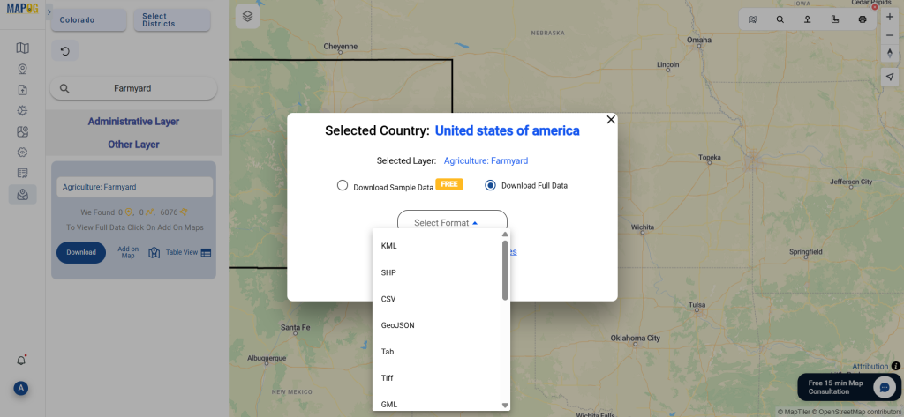Open the measure ruler tool
Screen dimensions: 904x417
834,19
